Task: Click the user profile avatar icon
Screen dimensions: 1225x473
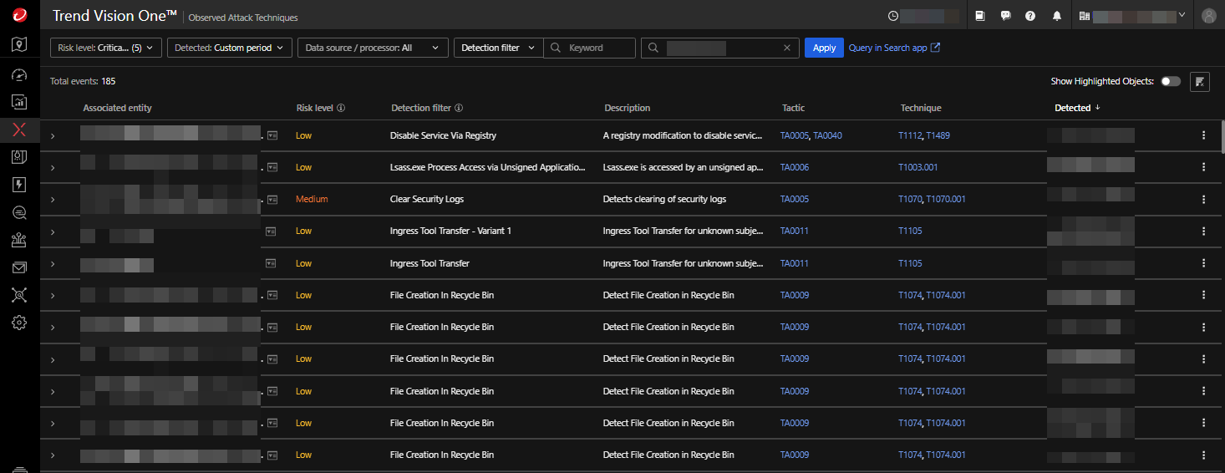Action: 1208,16
